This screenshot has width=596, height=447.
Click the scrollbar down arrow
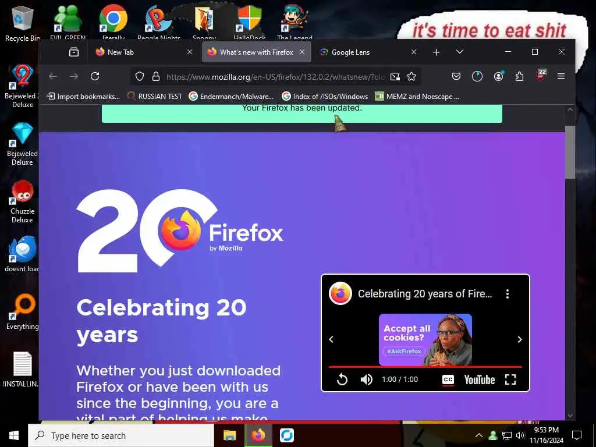click(x=570, y=416)
